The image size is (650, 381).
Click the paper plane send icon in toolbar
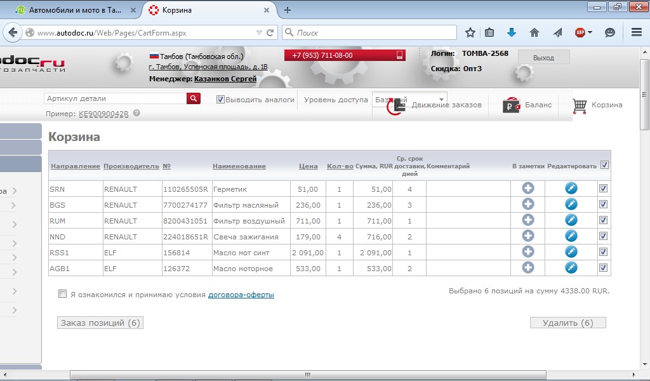point(557,32)
